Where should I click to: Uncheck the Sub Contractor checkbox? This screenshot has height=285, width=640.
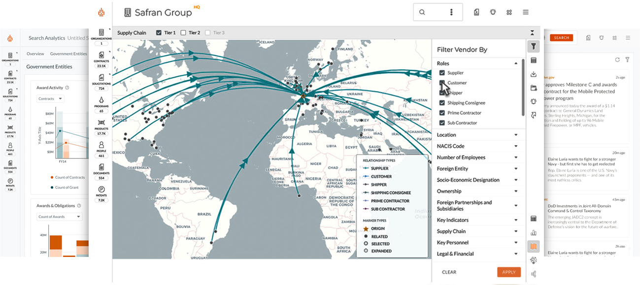coord(442,123)
